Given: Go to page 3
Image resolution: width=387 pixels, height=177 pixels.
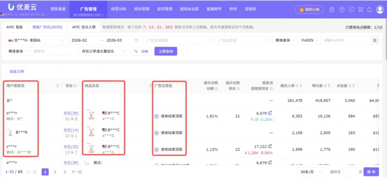Looking at the screenshot, I should tap(65, 172).
